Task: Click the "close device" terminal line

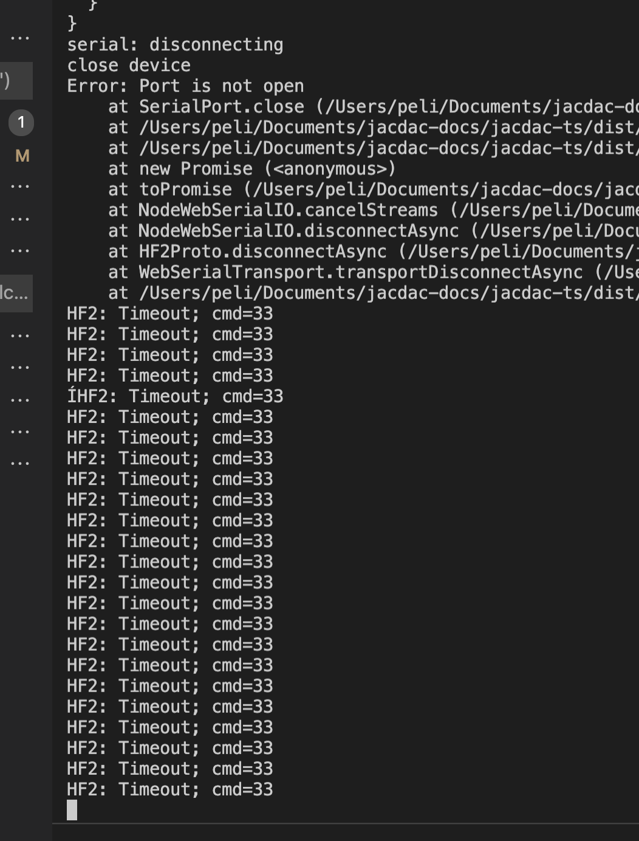Action: (129, 65)
